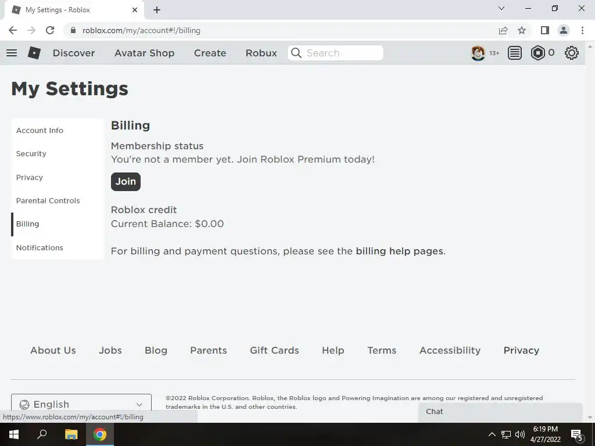Expand the Chrome tab search chevron
595x446 pixels.
click(501, 8)
